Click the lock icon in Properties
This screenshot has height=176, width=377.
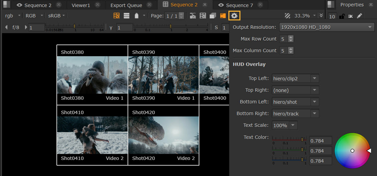pyautogui.click(x=341, y=16)
